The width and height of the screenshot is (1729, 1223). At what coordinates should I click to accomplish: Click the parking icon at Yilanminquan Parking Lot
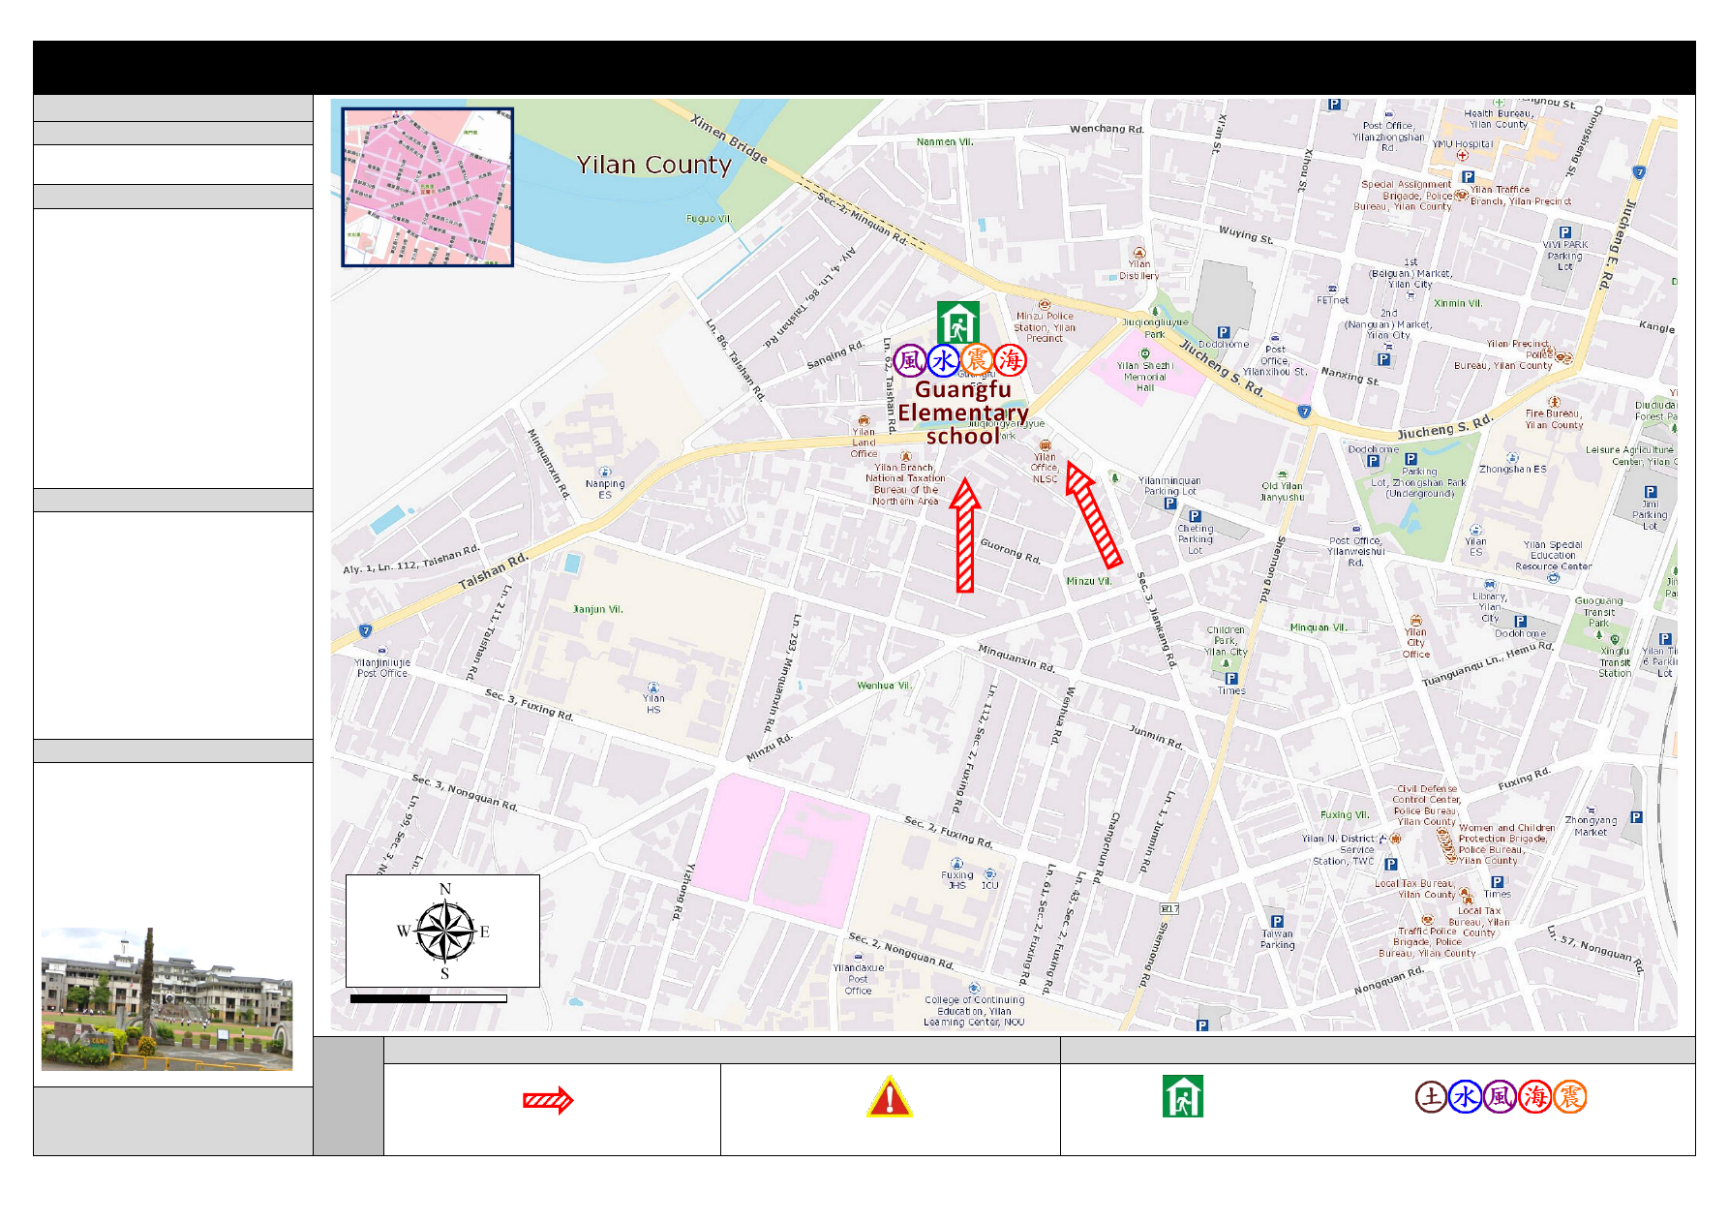pos(1170,504)
